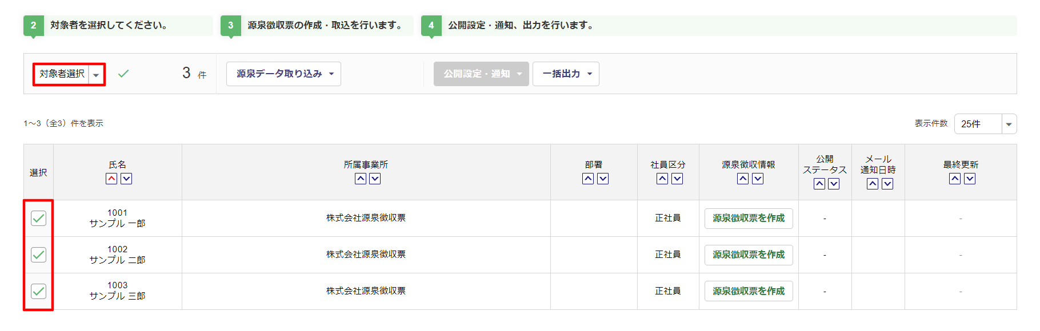This screenshot has height=331, width=1040.
Task: Sort 公開ステータス column ascending
Action: point(819,184)
